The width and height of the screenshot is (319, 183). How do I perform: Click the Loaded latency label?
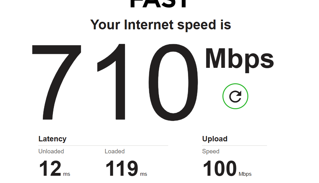(115, 151)
